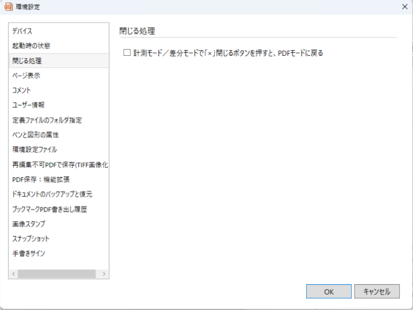Viewport: 413px width, 310px height.
Task: Open the 起動時の状態 settings page
Action: click(x=31, y=46)
